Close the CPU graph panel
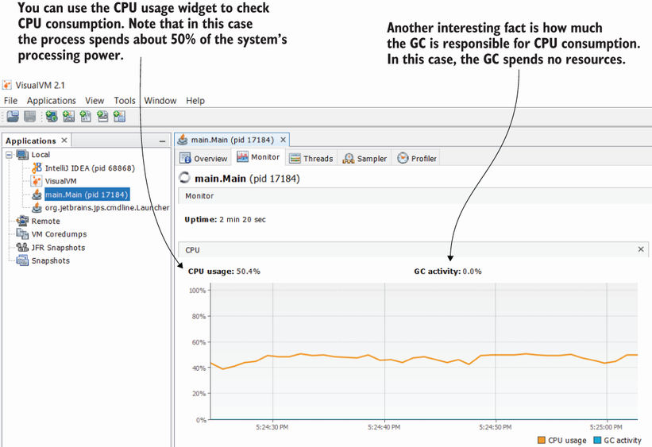652x447 pixels. (x=641, y=249)
